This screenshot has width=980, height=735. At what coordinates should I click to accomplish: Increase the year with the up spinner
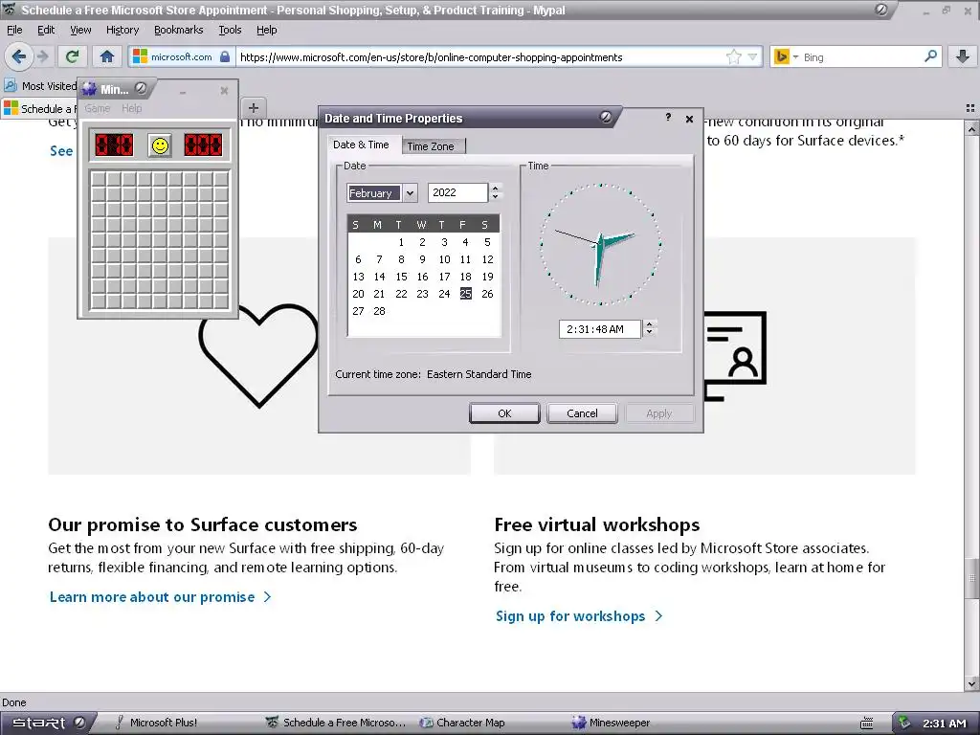coord(496,188)
